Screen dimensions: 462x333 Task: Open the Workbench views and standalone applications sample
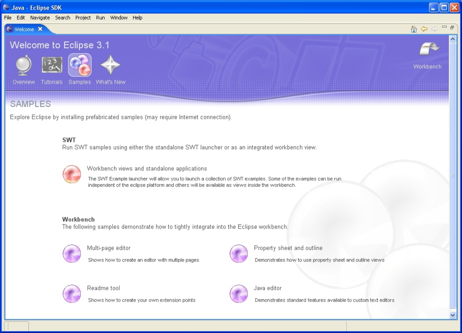click(72, 174)
